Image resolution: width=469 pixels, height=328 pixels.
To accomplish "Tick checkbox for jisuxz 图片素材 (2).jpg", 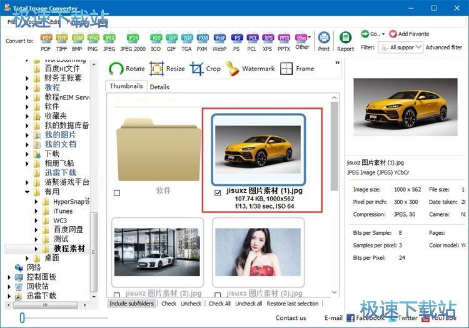I will pyautogui.click(x=117, y=295).
